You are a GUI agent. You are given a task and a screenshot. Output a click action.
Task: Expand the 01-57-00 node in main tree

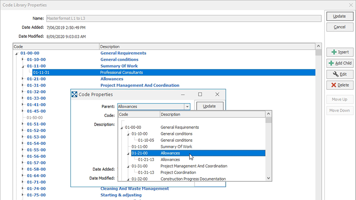click(x=23, y=163)
